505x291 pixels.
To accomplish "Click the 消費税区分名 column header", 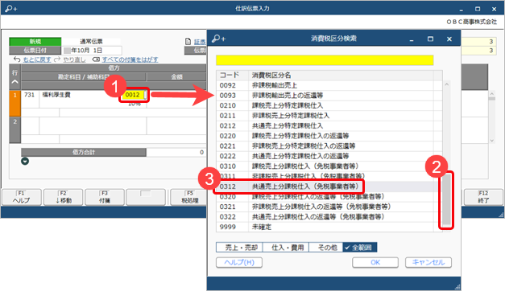I will click(x=341, y=76).
